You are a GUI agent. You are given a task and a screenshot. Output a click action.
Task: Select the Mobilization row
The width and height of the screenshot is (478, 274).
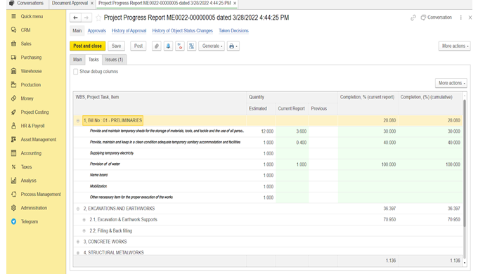click(268, 186)
